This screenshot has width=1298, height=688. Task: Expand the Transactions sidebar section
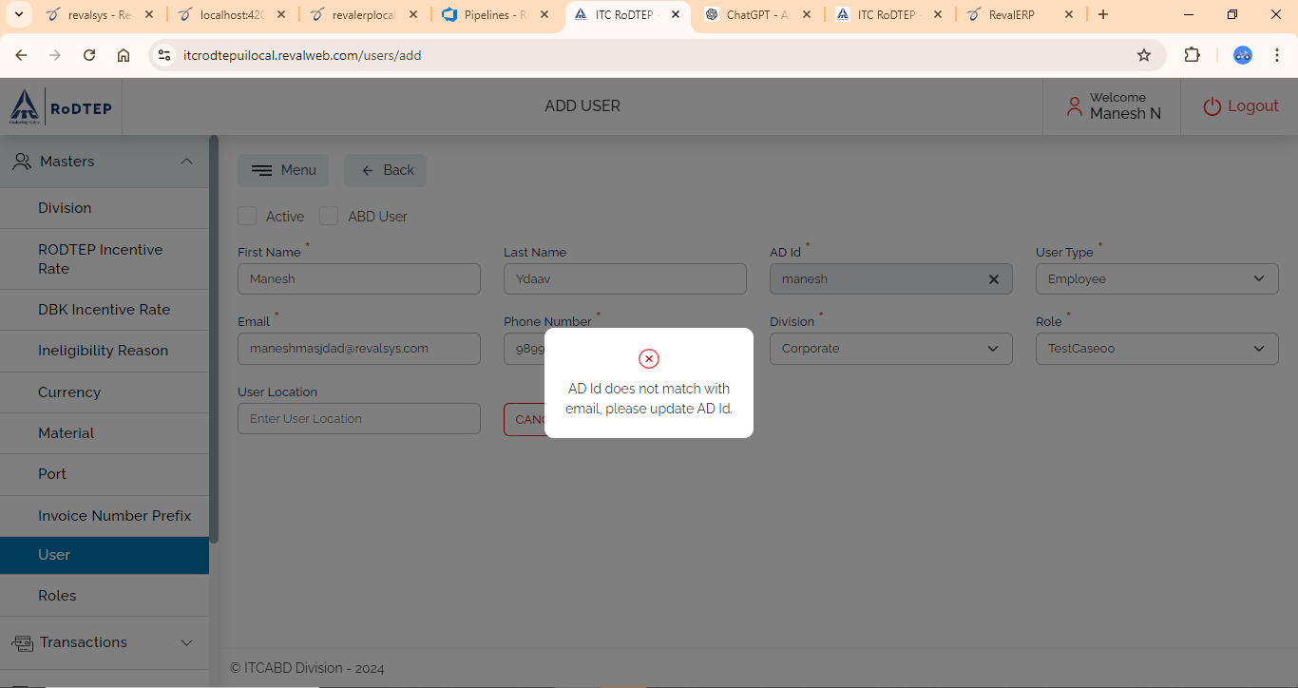(186, 642)
